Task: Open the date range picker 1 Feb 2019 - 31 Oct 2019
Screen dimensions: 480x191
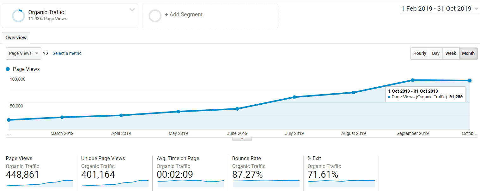Action: tap(440, 9)
